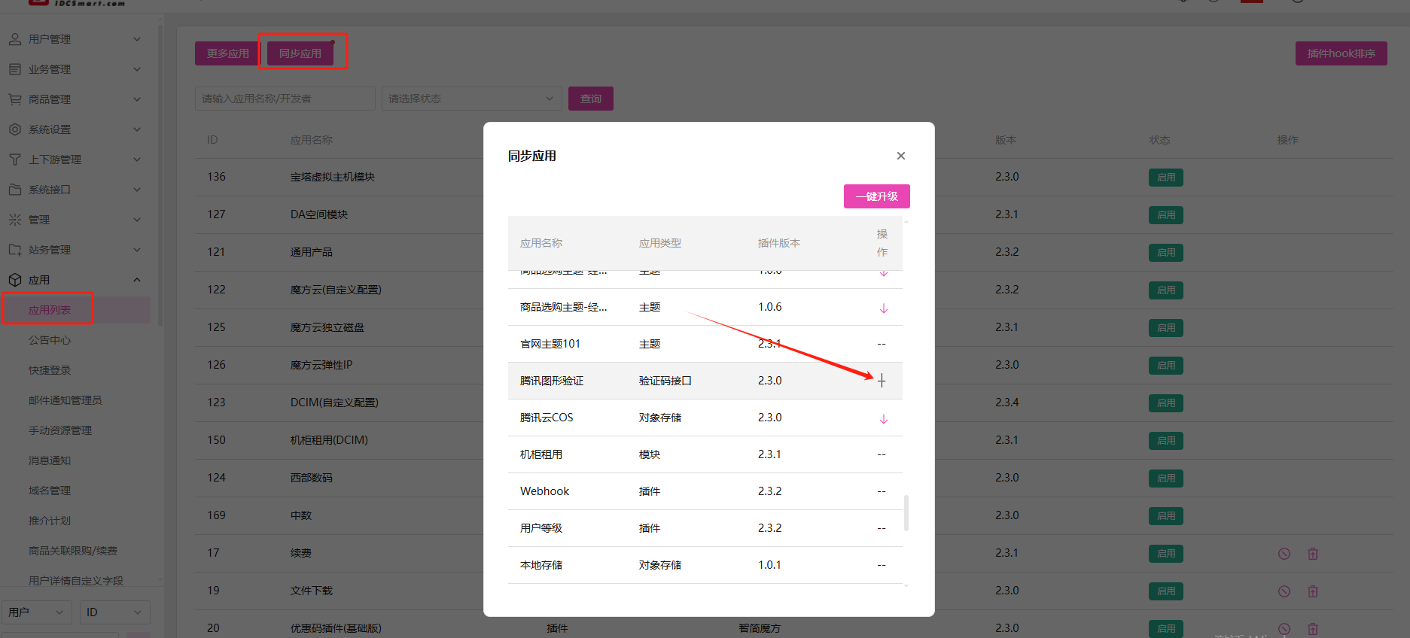1410x638 pixels.
Task: Open 公告中心 in the sidebar
Action: click(50, 340)
